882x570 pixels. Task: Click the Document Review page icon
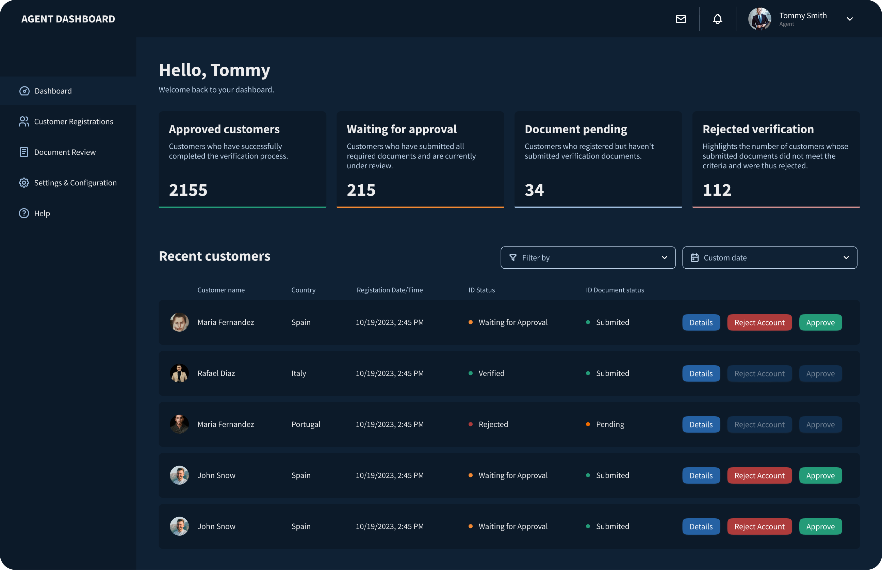24,152
